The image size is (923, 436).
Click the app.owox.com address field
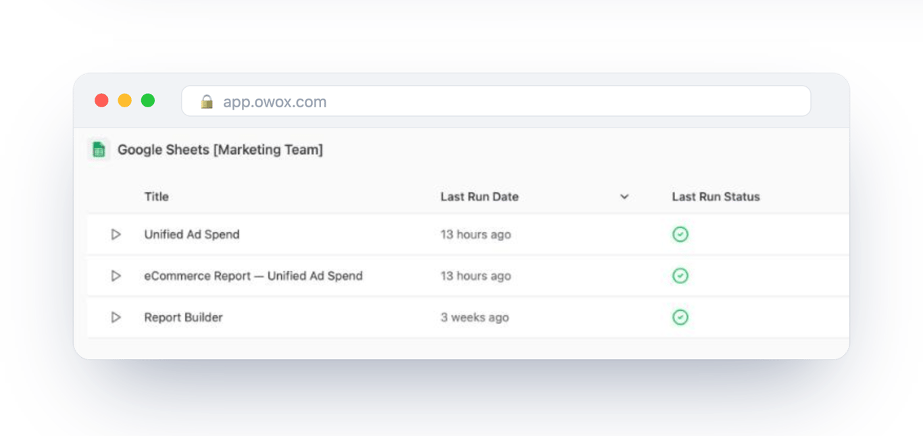click(x=496, y=101)
